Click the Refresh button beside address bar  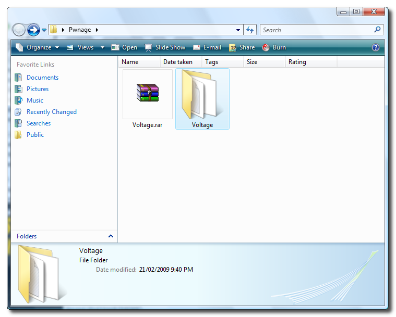click(x=250, y=30)
